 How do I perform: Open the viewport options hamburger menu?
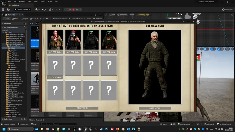pos(106,15)
